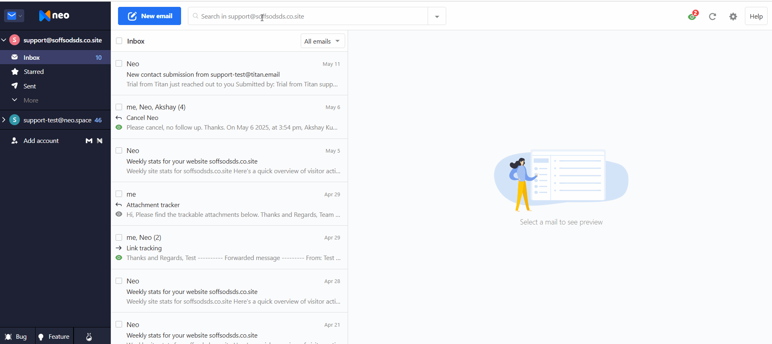The width and height of the screenshot is (772, 344).
Task: Click forward arrow on Link tracking email
Action: (119, 248)
